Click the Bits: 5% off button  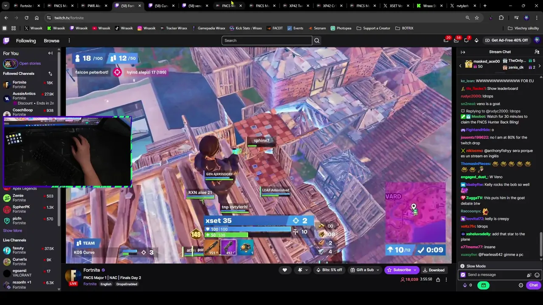click(329, 270)
